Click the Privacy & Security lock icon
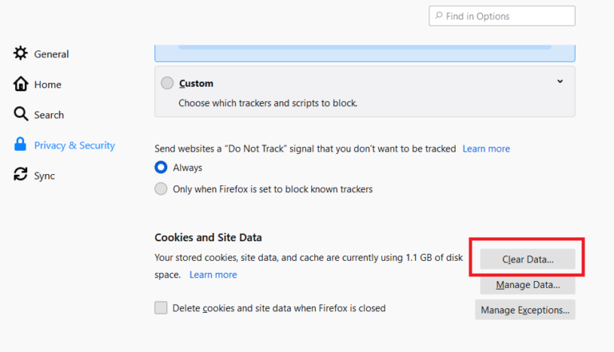Viewport: 614px width, 352px height. click(x=21, y=145)
